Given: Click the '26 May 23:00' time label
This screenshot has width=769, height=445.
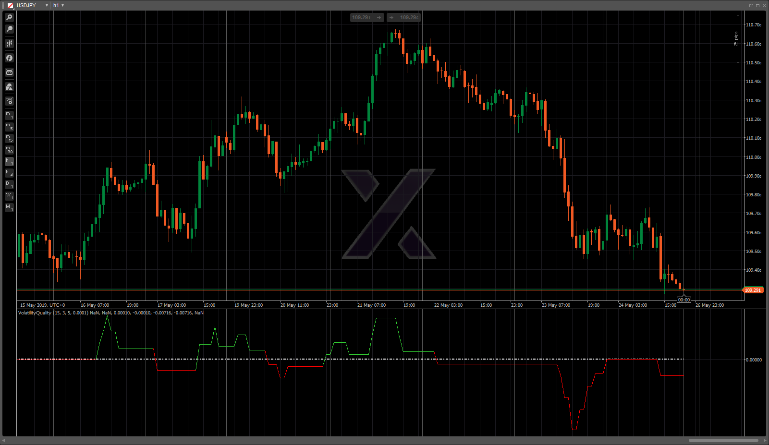Looking at the screenshot, I should coord(709,305).
